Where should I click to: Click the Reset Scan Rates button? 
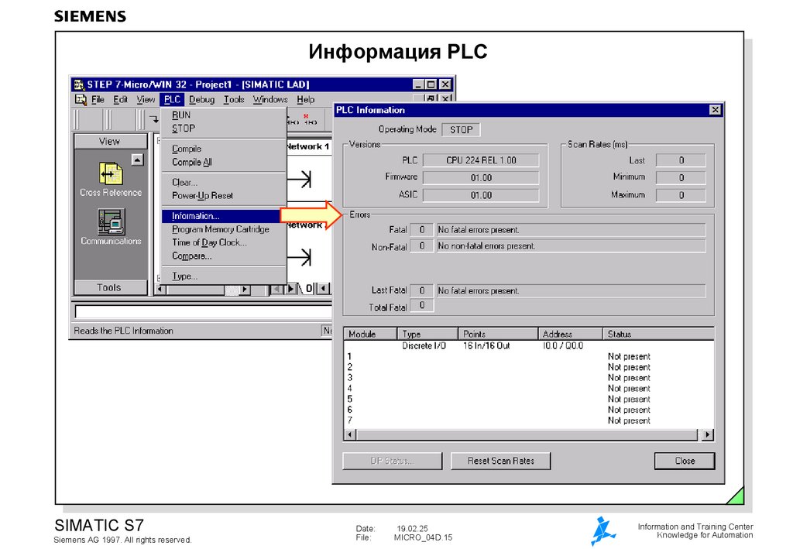[x=501, y=461]
